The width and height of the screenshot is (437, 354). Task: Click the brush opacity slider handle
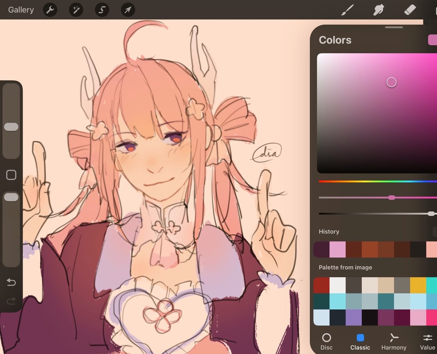click(11, 197)
